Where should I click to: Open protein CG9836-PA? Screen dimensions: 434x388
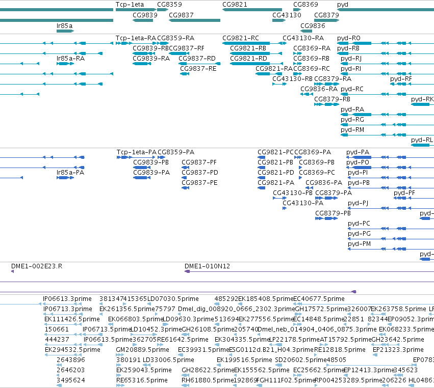coord(324,183)
